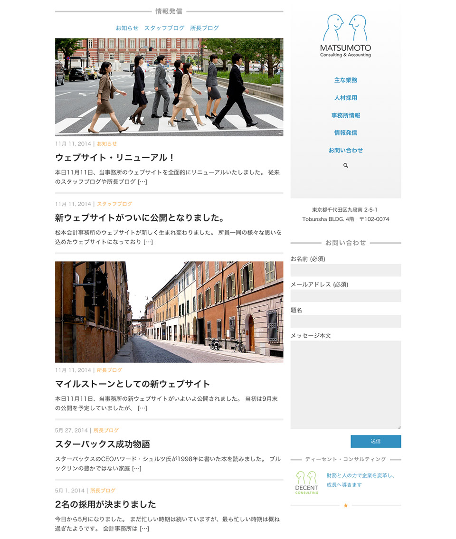456x539 pixels.
Task: Open the European street photo
Action: coord(169,312)
